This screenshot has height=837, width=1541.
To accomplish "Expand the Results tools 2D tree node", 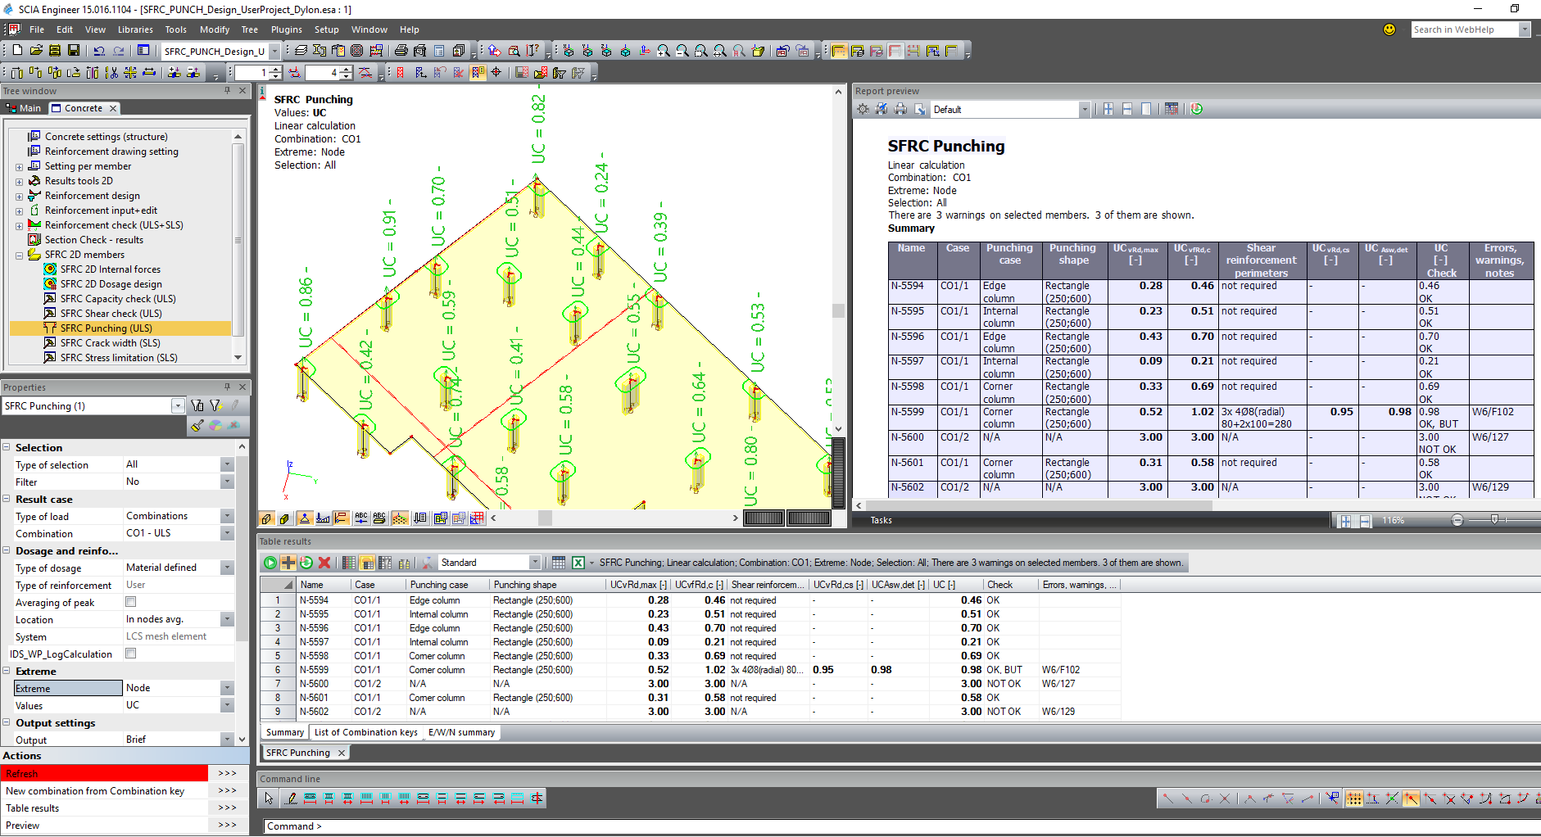I will (19, 181).
